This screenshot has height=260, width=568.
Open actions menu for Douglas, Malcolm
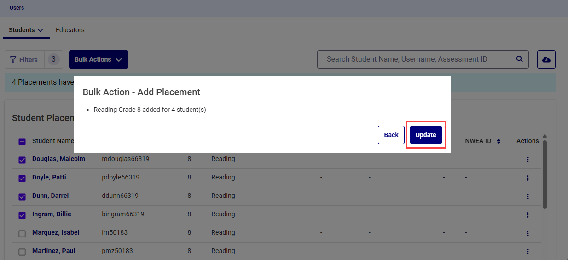pyautogui.click(x=527, y=160)
